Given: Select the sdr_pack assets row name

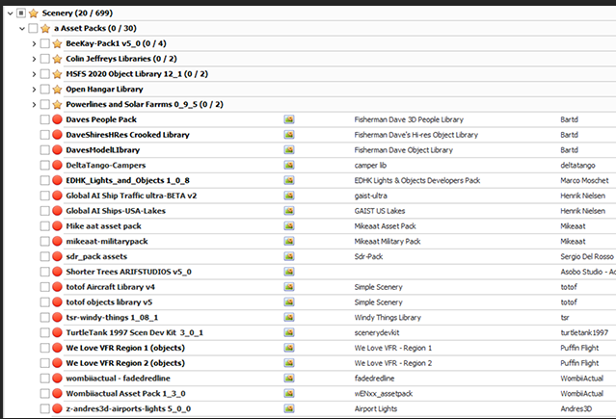Looking at the screenshot, I should pyautogui.click(x=96, y=257).
